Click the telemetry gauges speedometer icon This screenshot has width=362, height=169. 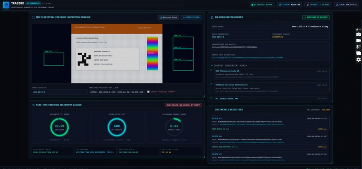pyautogui.click(x=33, y=105)
